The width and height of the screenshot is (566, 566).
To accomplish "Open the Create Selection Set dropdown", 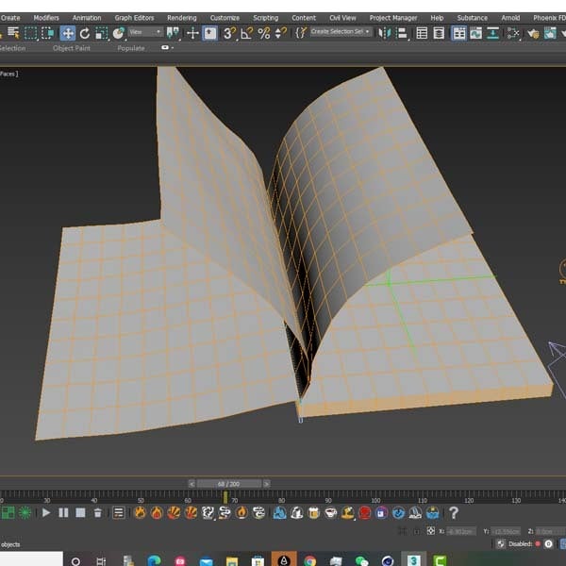I will coord(341,32).
